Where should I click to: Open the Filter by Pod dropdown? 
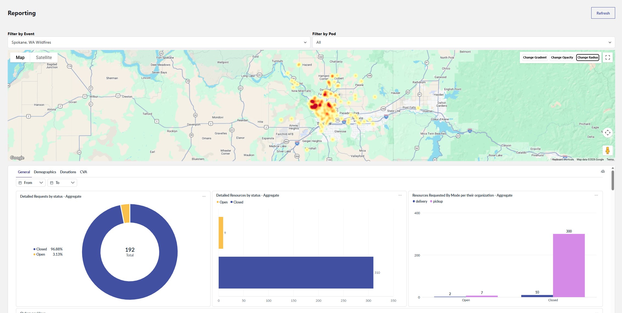point(463,42)
